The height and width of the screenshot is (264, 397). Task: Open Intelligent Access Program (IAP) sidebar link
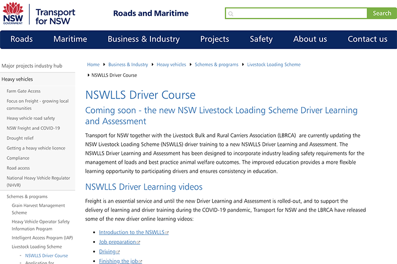tap(42, 238)
